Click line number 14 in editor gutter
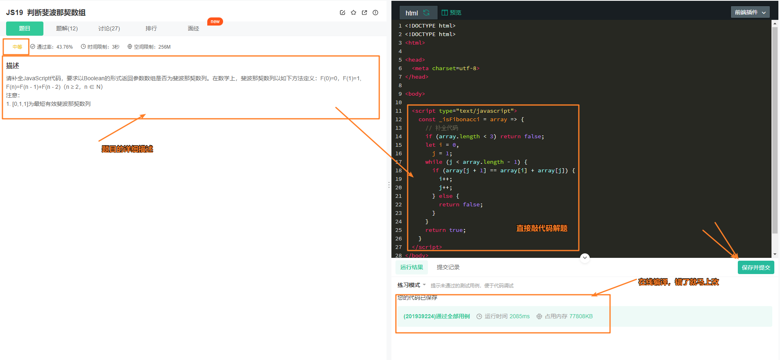This screenshot has width=780, height=360. (x=398, y=136)
